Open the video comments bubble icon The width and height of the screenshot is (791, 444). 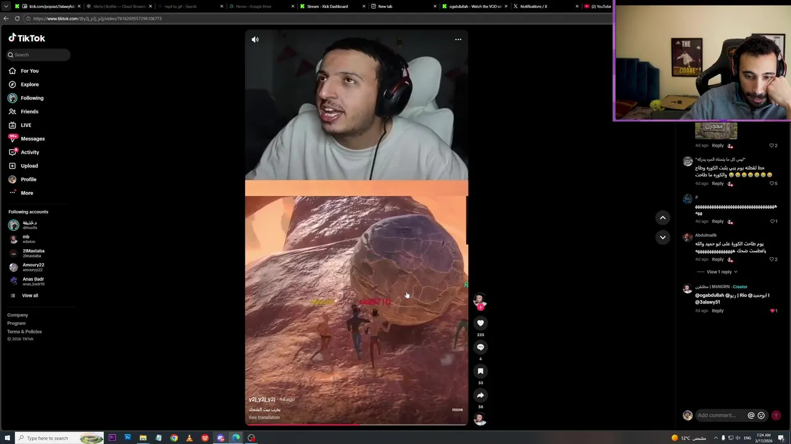tap(480, 347)
